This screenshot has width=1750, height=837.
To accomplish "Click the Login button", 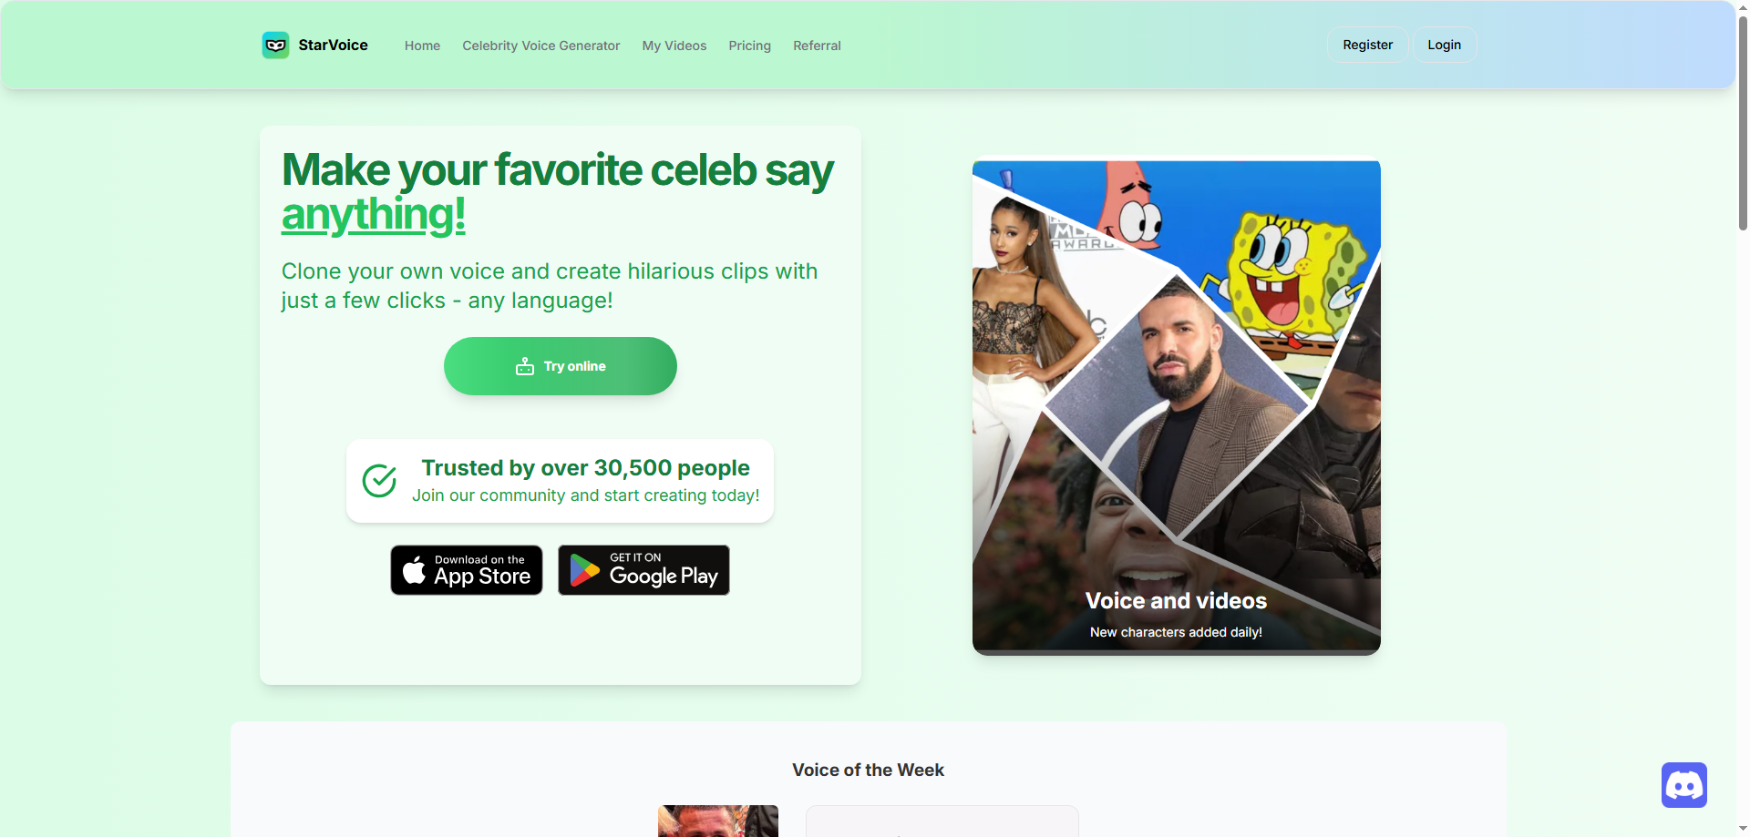I will [1444, 45].
